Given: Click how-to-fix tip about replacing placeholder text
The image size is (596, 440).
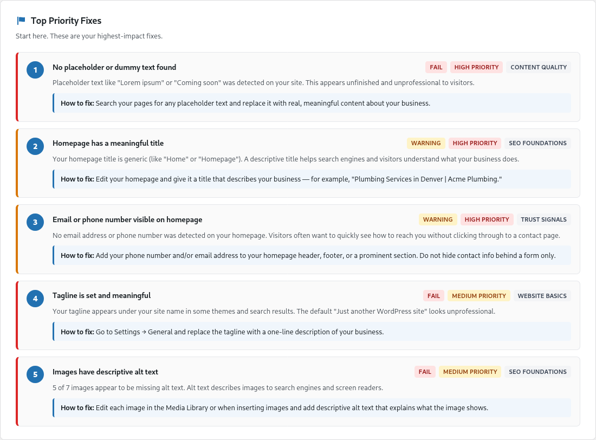Looking at the screenshot, I should pyautogui.click(x=312, y=103).
